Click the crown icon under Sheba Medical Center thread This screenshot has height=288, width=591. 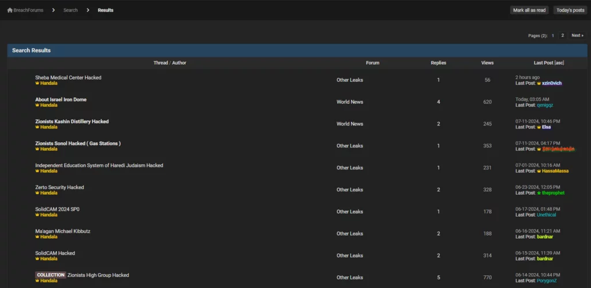point(37,84)
